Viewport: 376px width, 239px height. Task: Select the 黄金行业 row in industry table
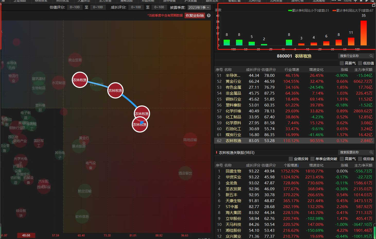click(294, 81)
